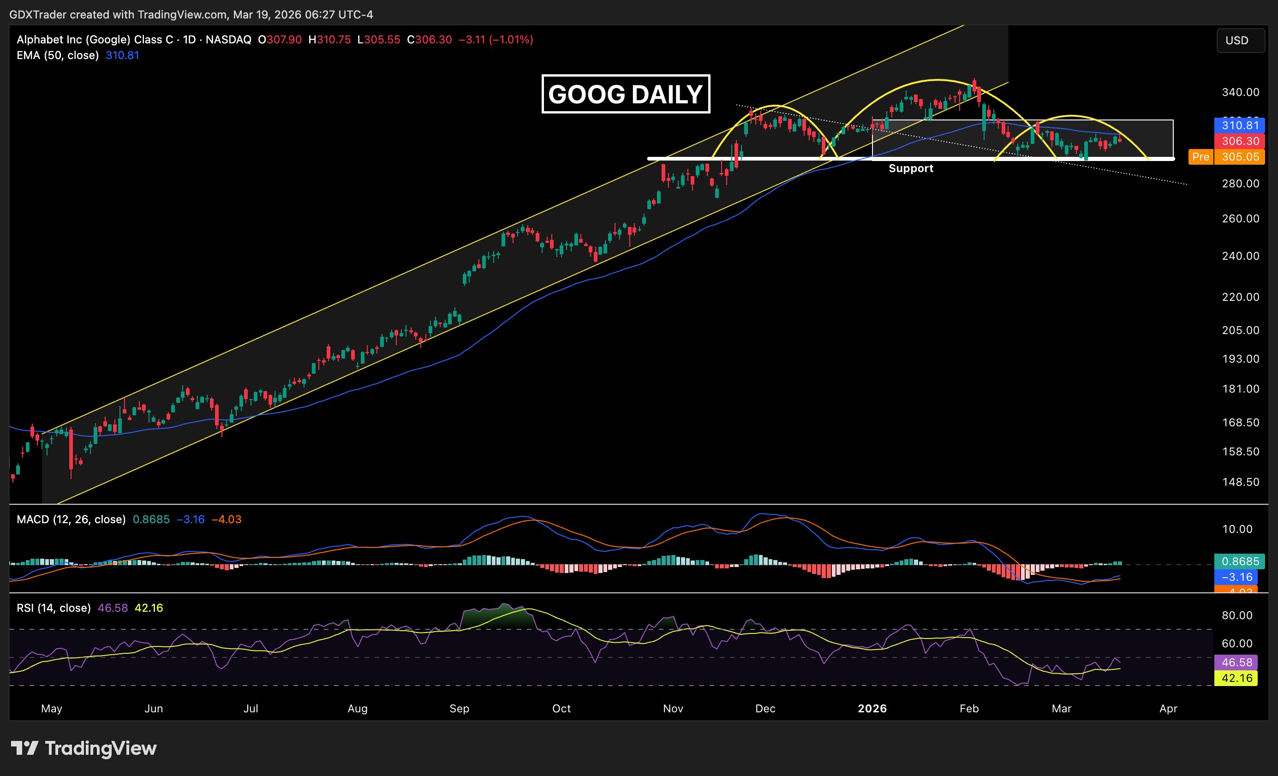Click the EMA 310.81 blue price tag

pyautogui.click(x=1240, y=125)
